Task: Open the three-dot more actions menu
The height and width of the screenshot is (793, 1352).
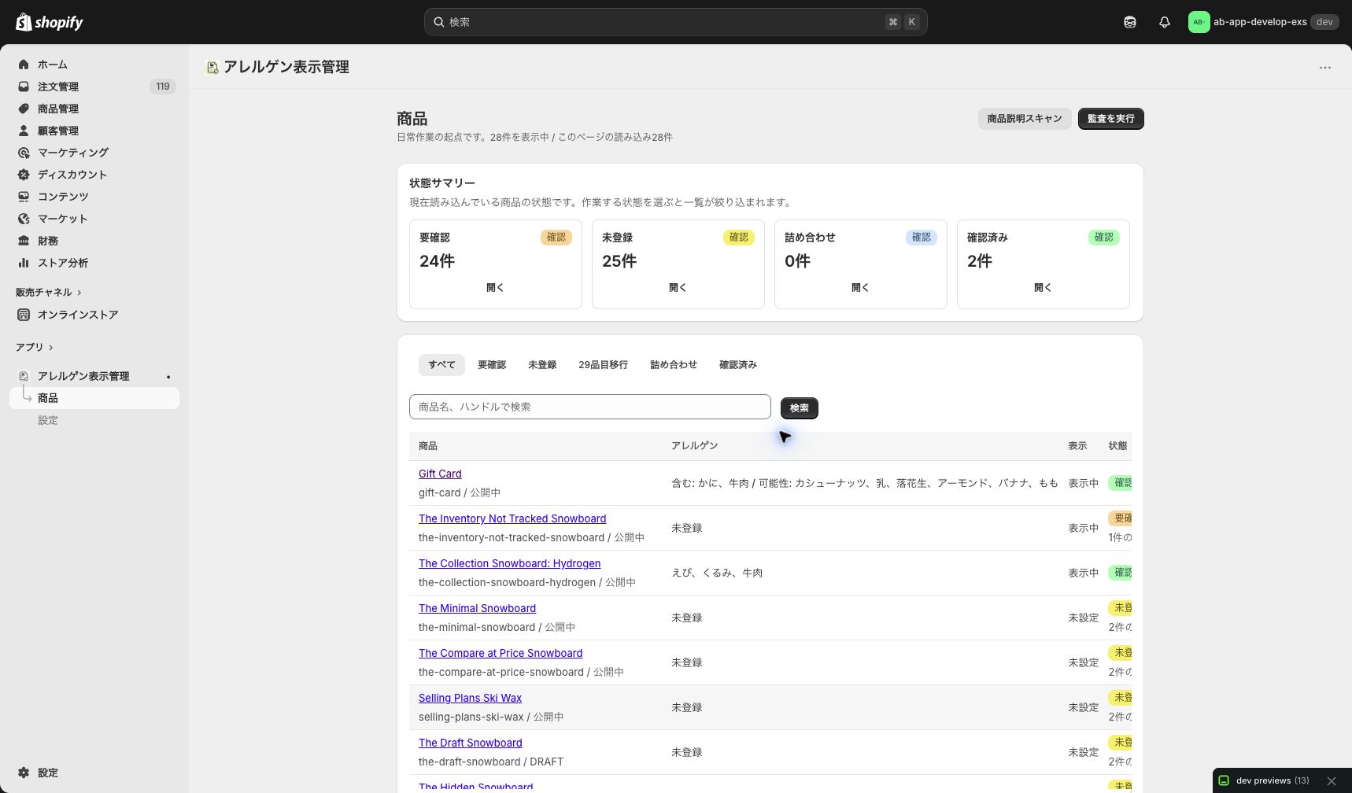Action: click(1325, 68)
